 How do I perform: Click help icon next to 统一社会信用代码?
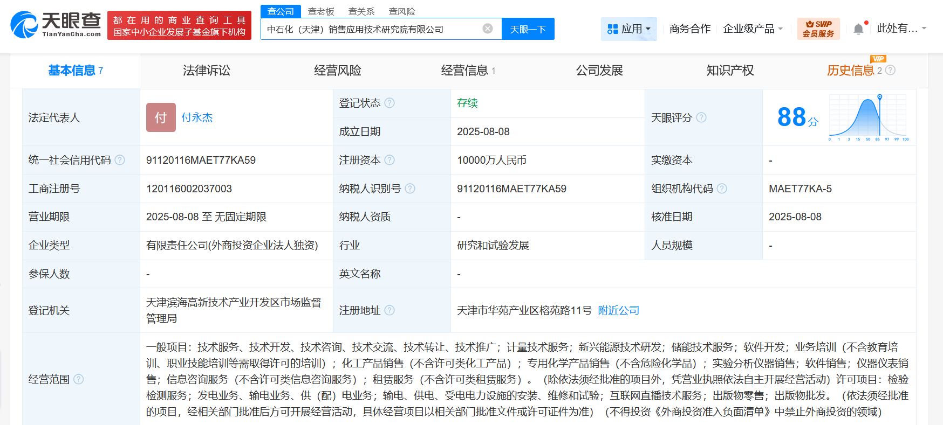click(120, 160)
